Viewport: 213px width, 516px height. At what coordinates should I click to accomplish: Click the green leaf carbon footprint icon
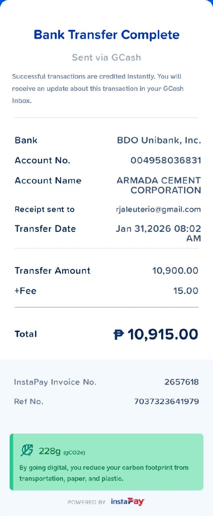pyautogui.click(x=27, y=451)
